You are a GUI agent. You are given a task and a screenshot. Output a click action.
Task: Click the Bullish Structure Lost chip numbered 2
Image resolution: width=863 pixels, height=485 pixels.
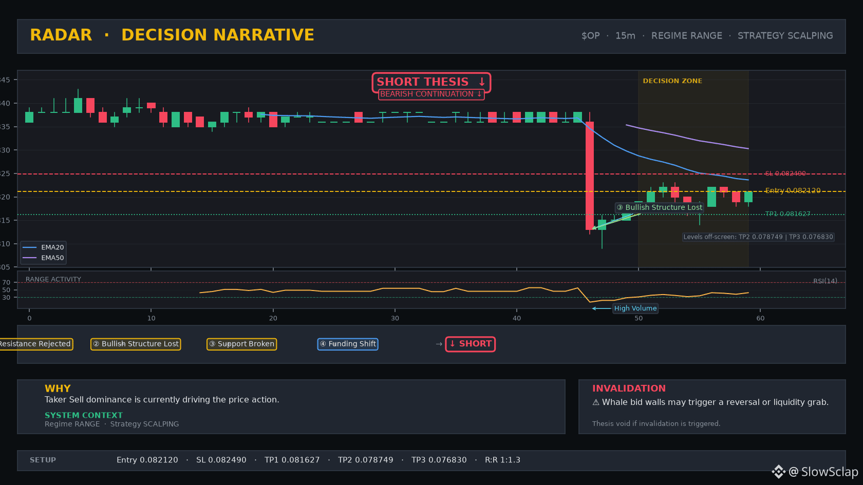coord(136,344)
